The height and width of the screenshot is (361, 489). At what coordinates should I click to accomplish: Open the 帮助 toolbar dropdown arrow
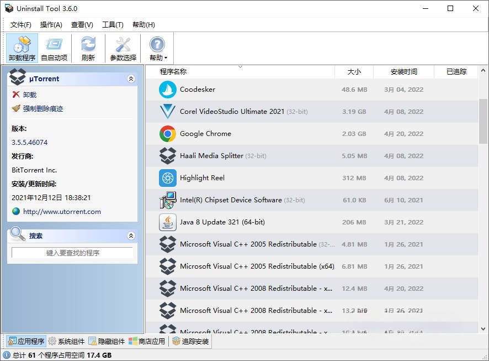pos(166,58)
